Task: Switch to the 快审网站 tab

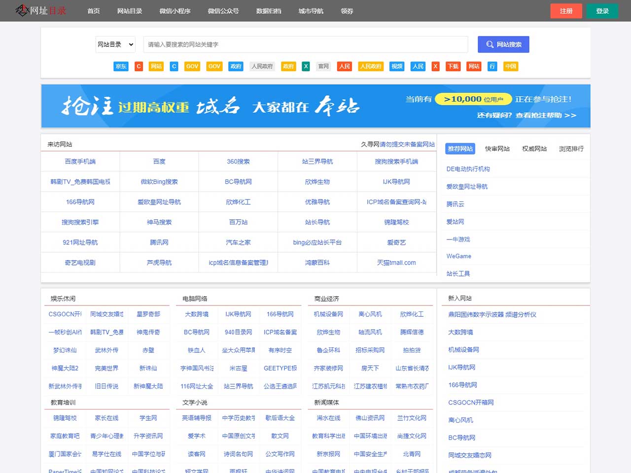Action: pyautogui.click(x=498, y=148)
